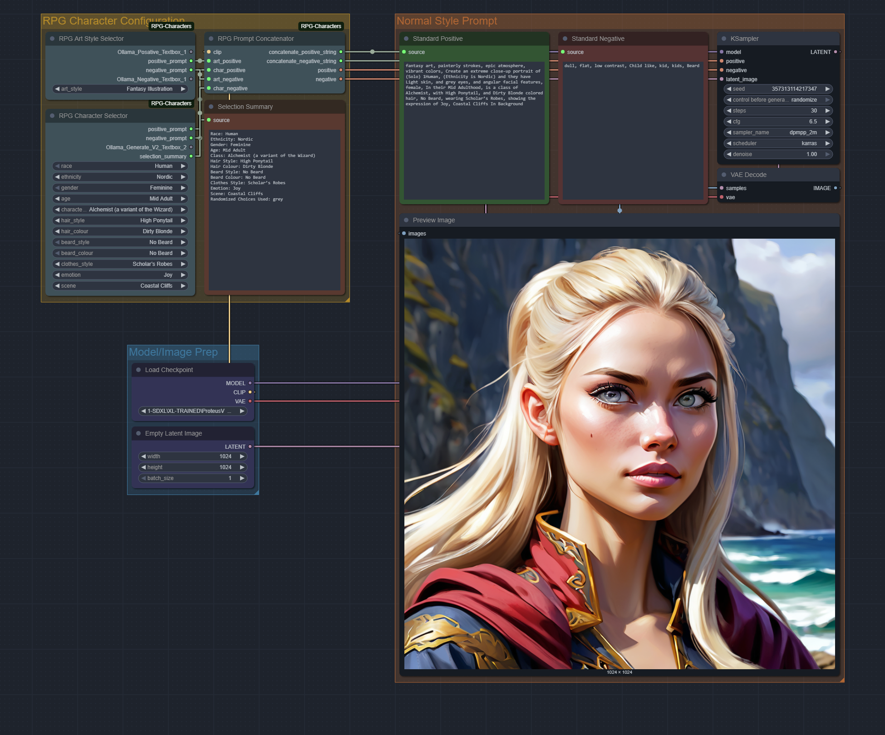885x735 pixels.
Task: Collapse the RPG Character Selector node dot
Action: (x=52, y=116)
